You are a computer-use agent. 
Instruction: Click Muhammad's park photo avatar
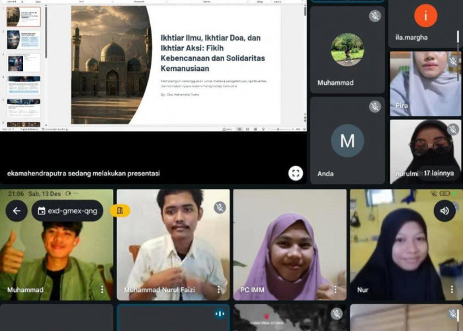[x=347, y=50]
